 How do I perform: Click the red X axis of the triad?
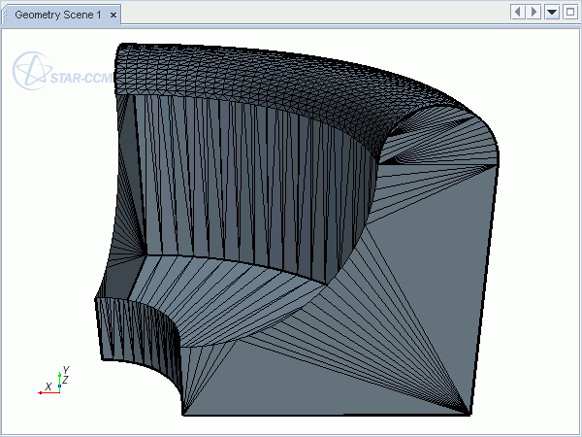pos(47,390)
